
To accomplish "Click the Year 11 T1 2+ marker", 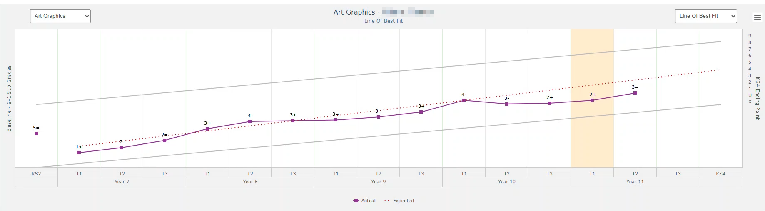I will pos(592,100).
